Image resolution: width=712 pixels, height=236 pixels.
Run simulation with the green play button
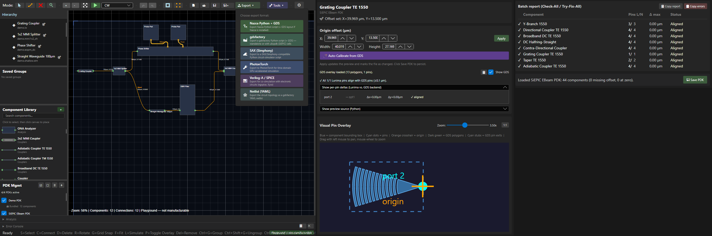click(95, 5)
